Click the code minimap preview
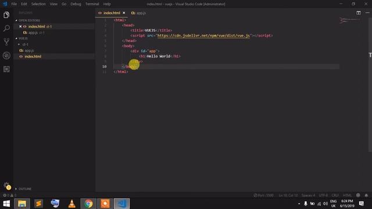This screenshot has width=372, height=209. pyautogui.click(x=349, y=21)
